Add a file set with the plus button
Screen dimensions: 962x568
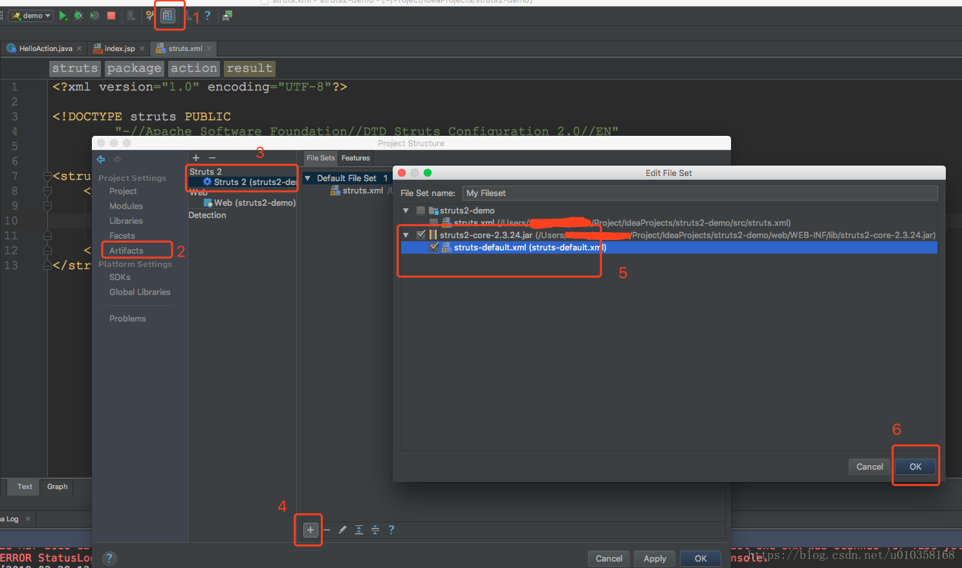(x=311, y=530)
